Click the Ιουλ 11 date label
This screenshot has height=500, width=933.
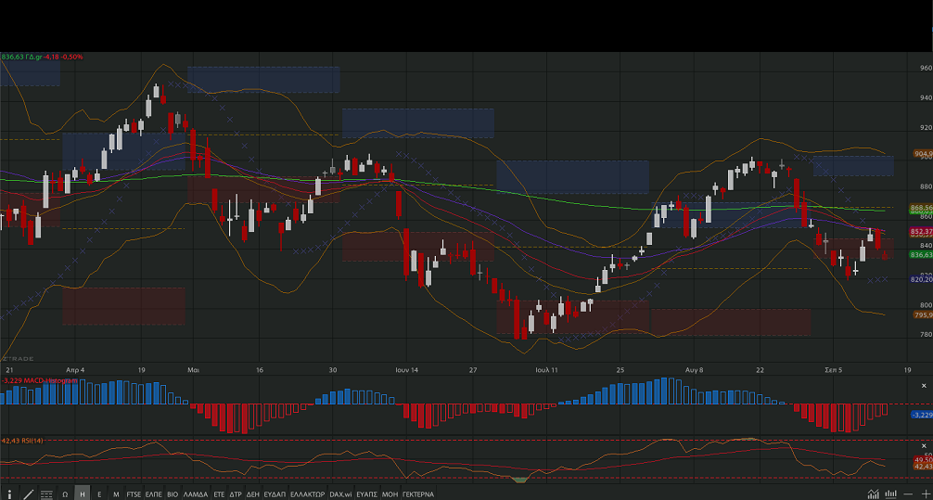[546, 369]
